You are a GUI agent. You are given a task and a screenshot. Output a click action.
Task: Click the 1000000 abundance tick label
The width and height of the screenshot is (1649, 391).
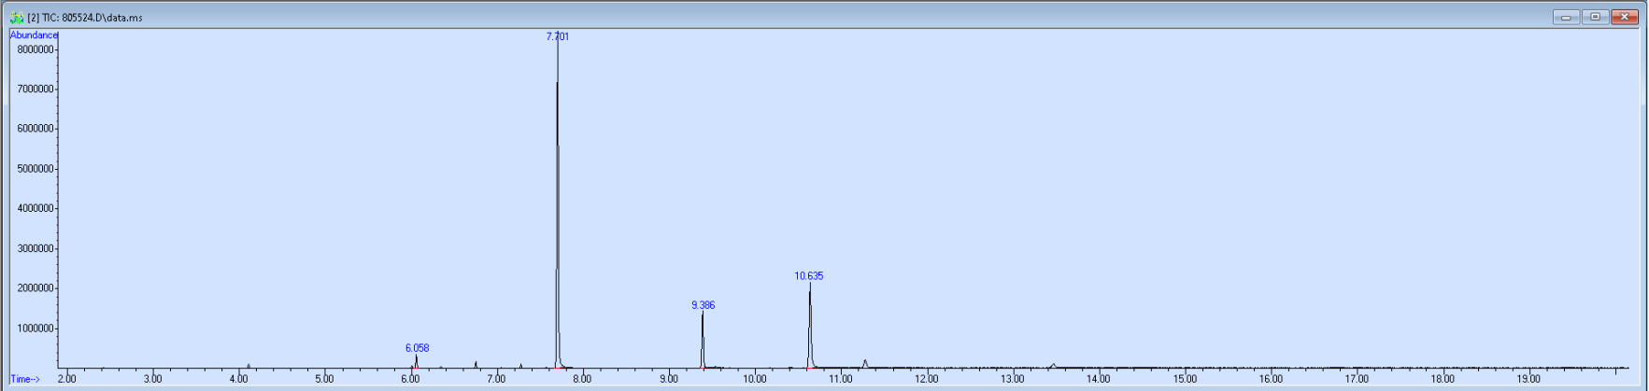click(x=36, y=328)
